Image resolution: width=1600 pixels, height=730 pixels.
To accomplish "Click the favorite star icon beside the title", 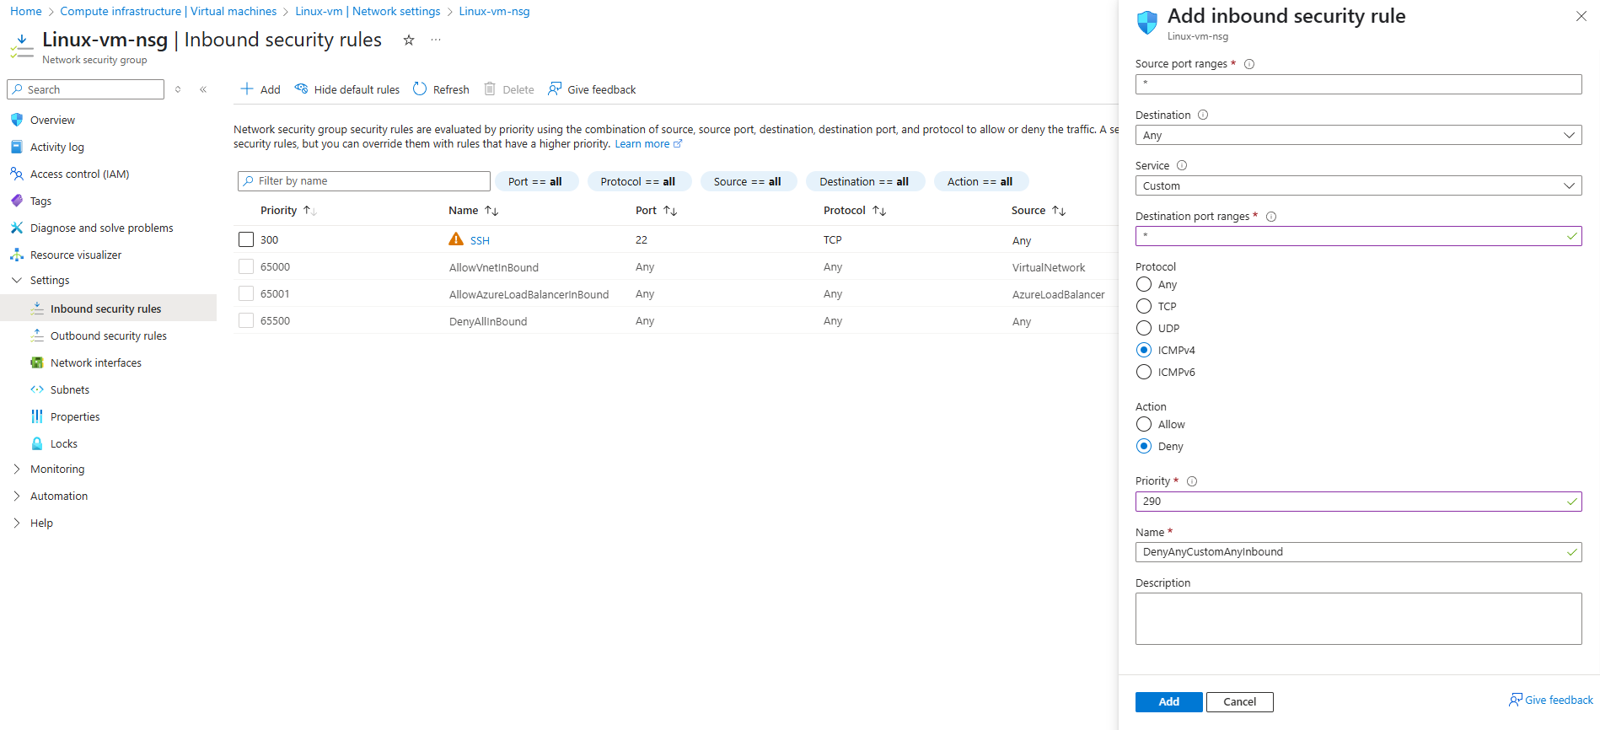I will pyautogui.click(x=409, y=40).
